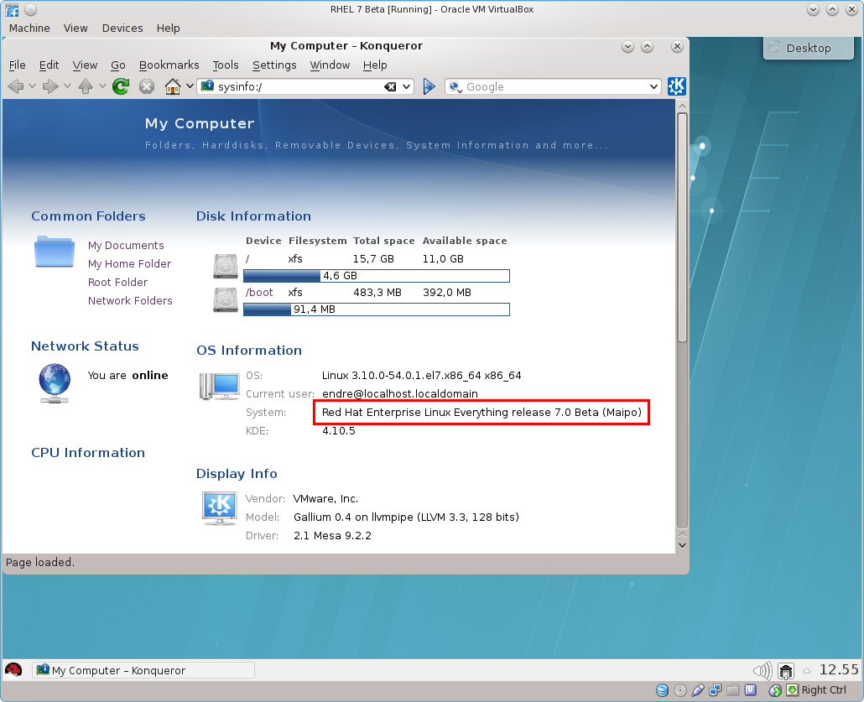Open the Go menu

(x=118, y=65)
